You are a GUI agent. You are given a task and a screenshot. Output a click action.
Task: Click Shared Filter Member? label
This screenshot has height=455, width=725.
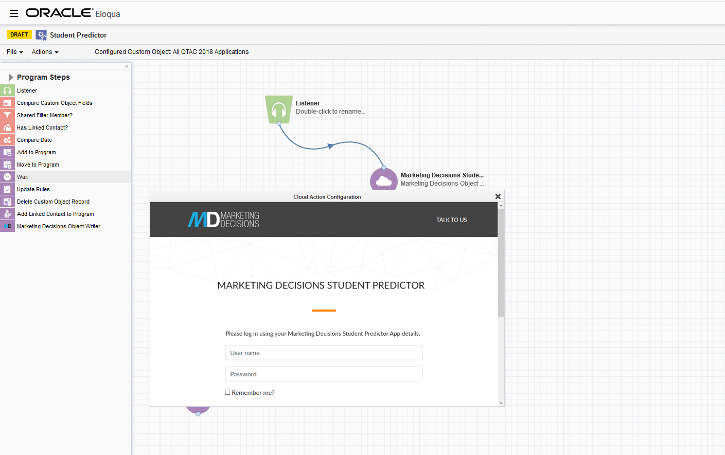[45, 115]
